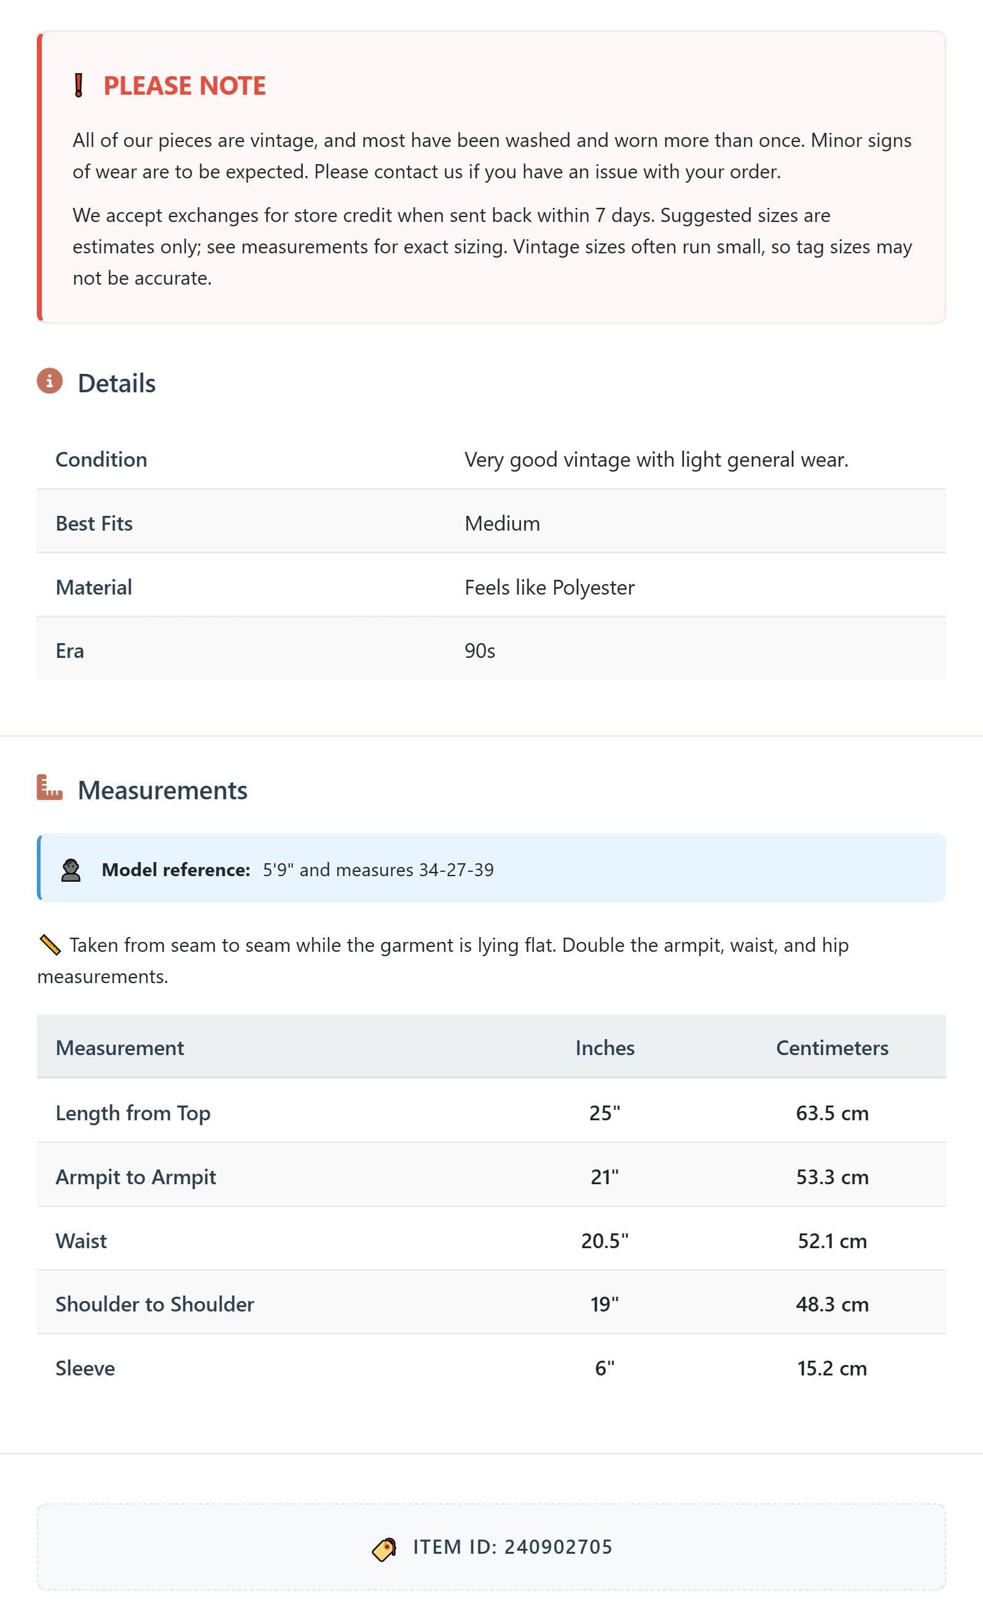Select the Item ID 240902705 text
The image size is (983, 1622).
tap(512, 1547)
